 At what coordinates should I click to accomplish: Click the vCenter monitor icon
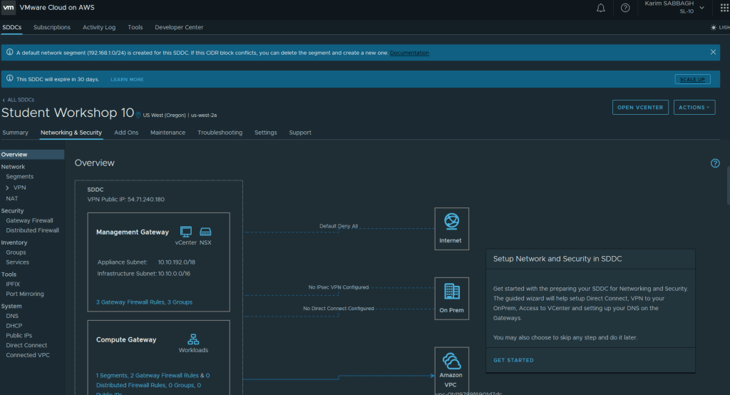186,232
